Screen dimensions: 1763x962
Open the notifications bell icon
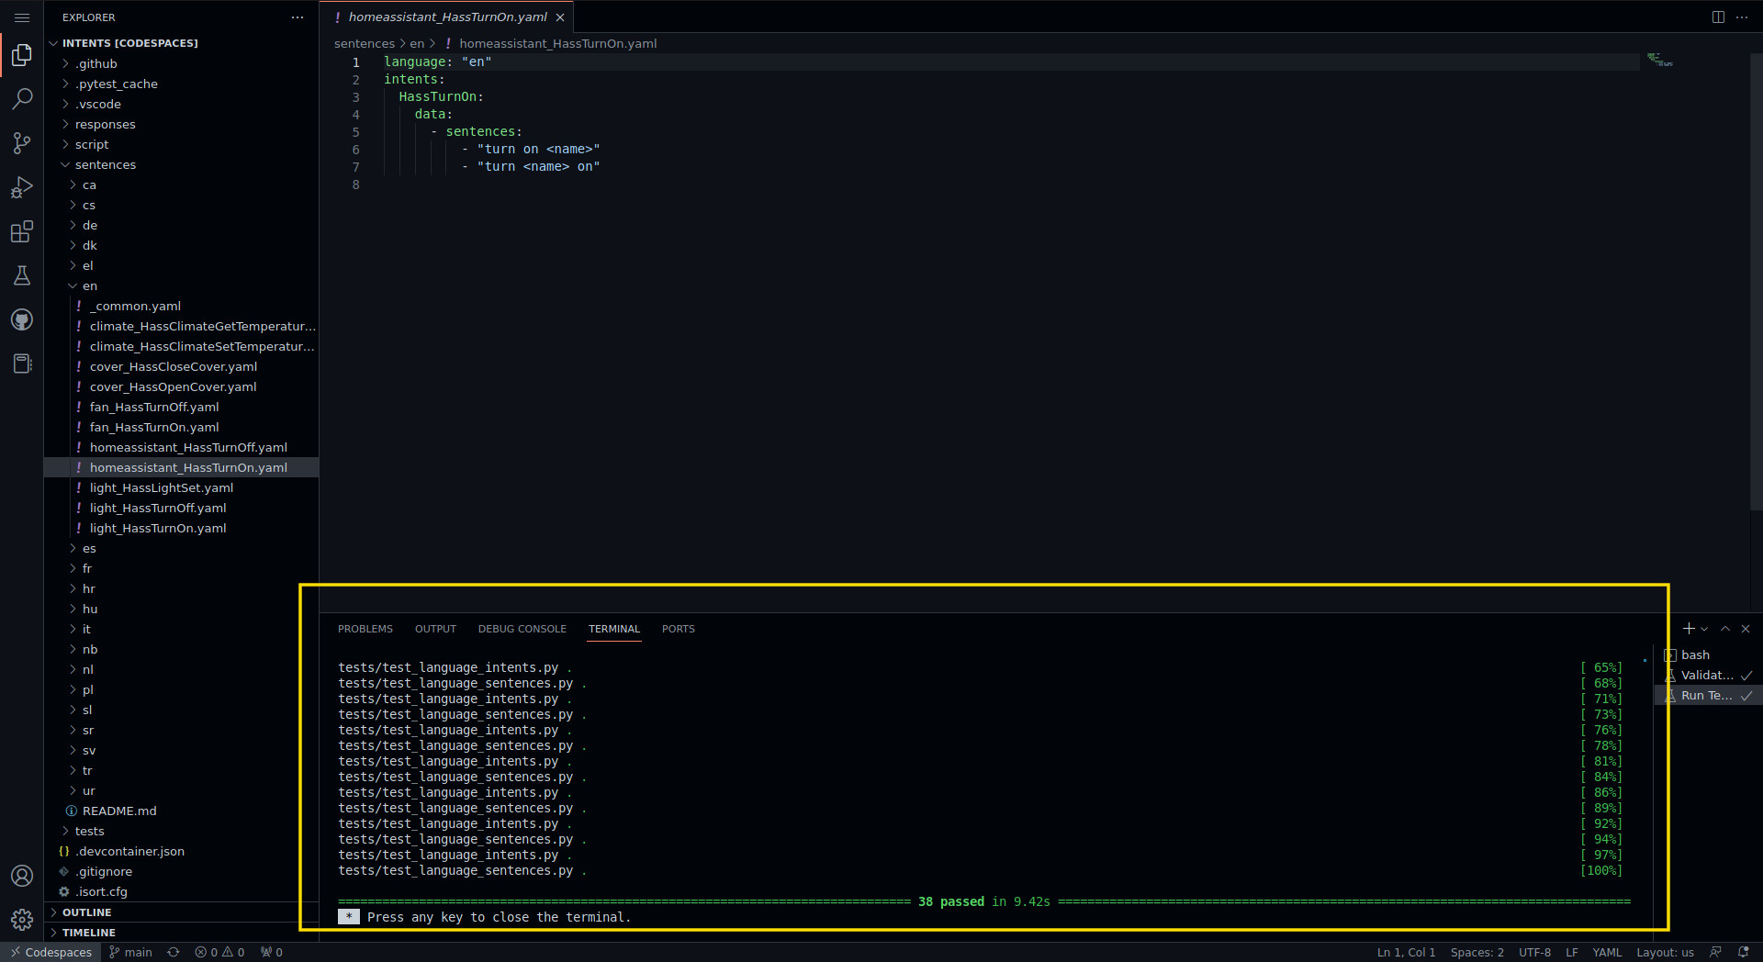click(x=1744, y=952)
